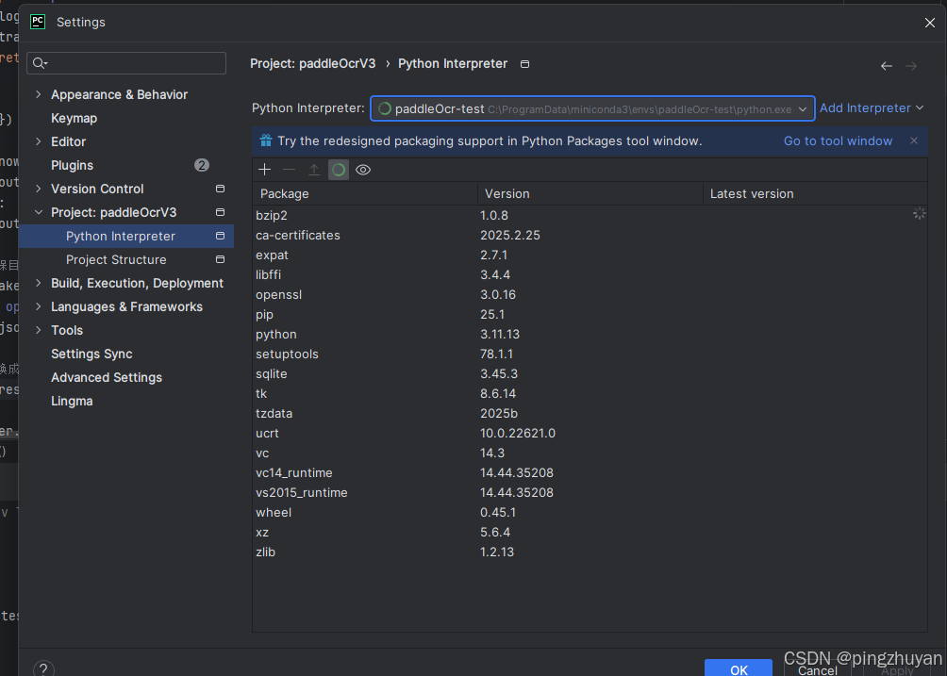
Task: Select the libffi package row
Action: coord(590,274)
